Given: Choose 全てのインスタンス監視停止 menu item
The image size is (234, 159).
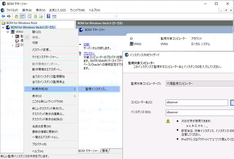Looking at the screenshot, I should tap(51, 82).
